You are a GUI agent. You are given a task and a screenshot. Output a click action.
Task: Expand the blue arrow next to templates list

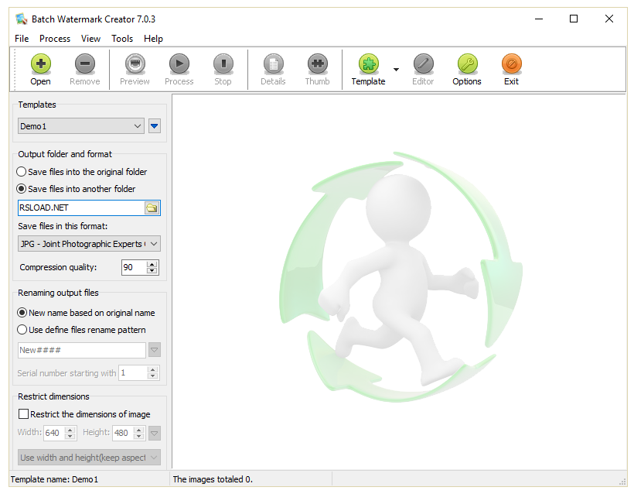154,125
